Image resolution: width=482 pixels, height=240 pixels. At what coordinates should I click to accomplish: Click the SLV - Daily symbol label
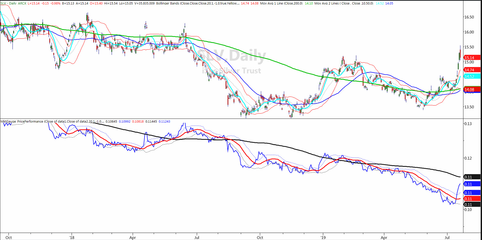tap(9, 3)
